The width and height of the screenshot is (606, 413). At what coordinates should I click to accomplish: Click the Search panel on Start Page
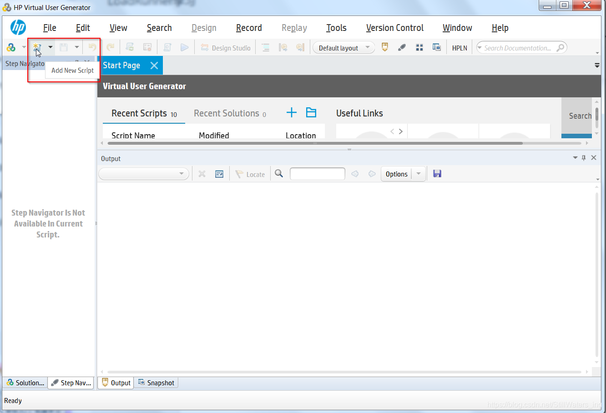[576, 116]
